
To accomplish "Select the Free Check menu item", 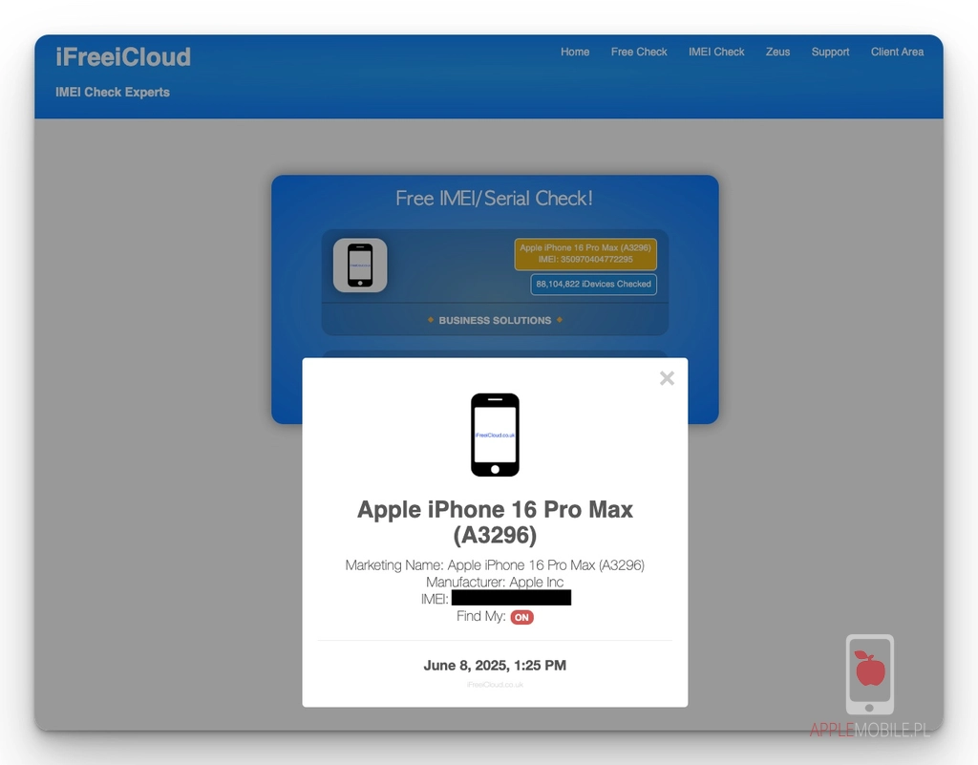I will pos(639,53).
